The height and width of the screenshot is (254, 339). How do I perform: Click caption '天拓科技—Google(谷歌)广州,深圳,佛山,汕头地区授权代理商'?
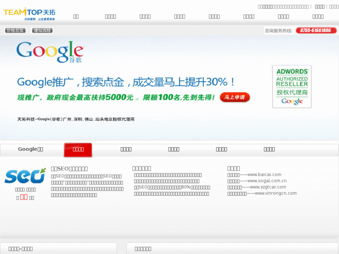click(x=76, y=119)
